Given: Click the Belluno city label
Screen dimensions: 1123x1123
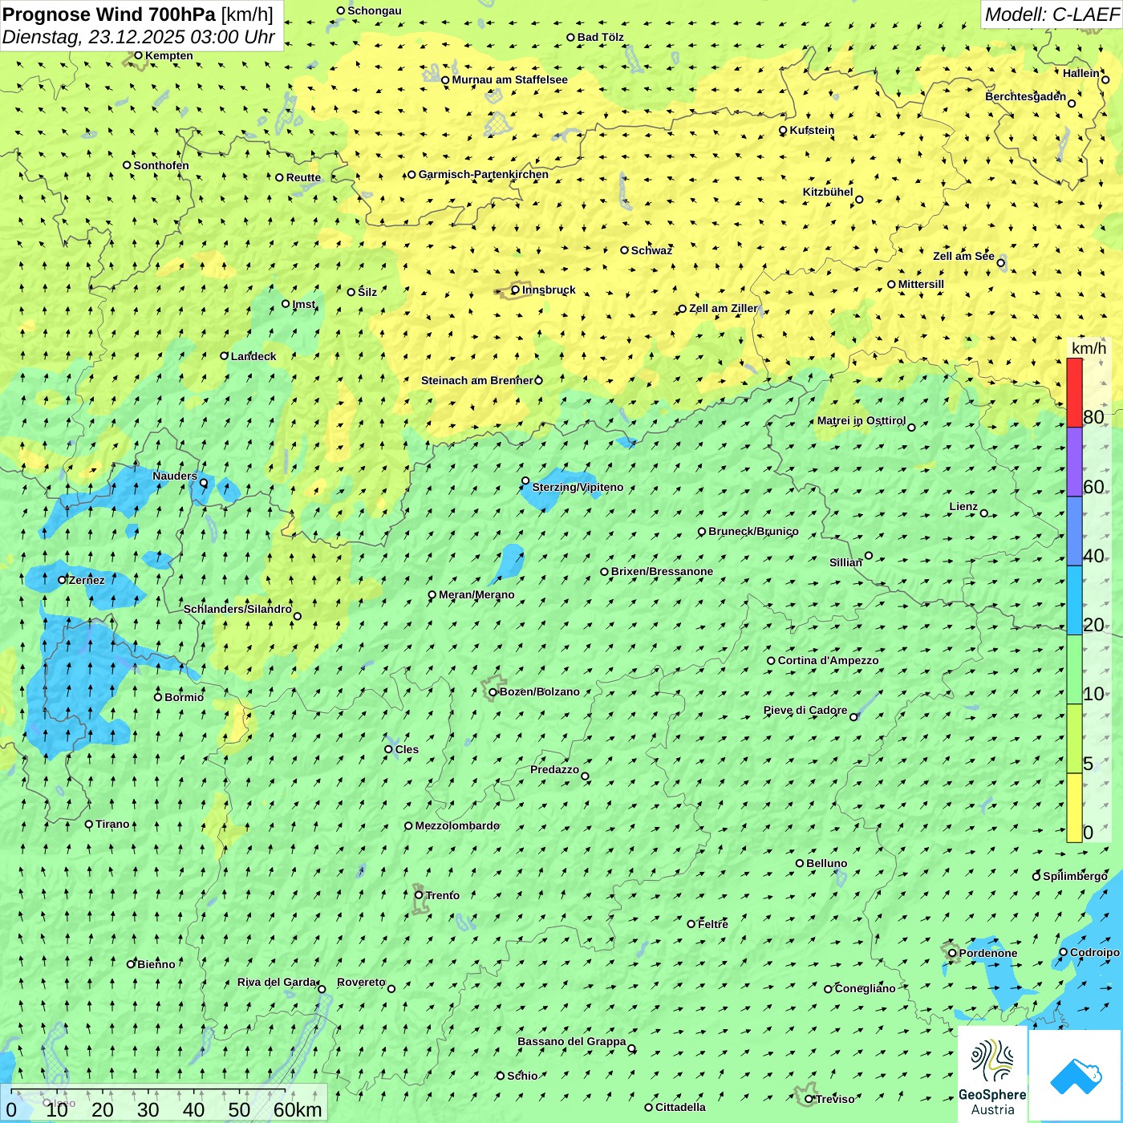Looking at the screenshot, I should (x=826, y=863).
